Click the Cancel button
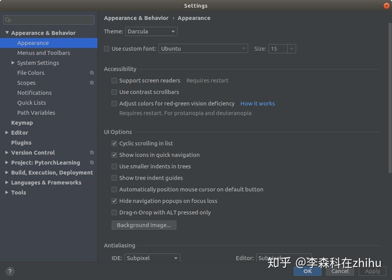The width and height of the screenshot is (392, 280). tap(340, 271)
